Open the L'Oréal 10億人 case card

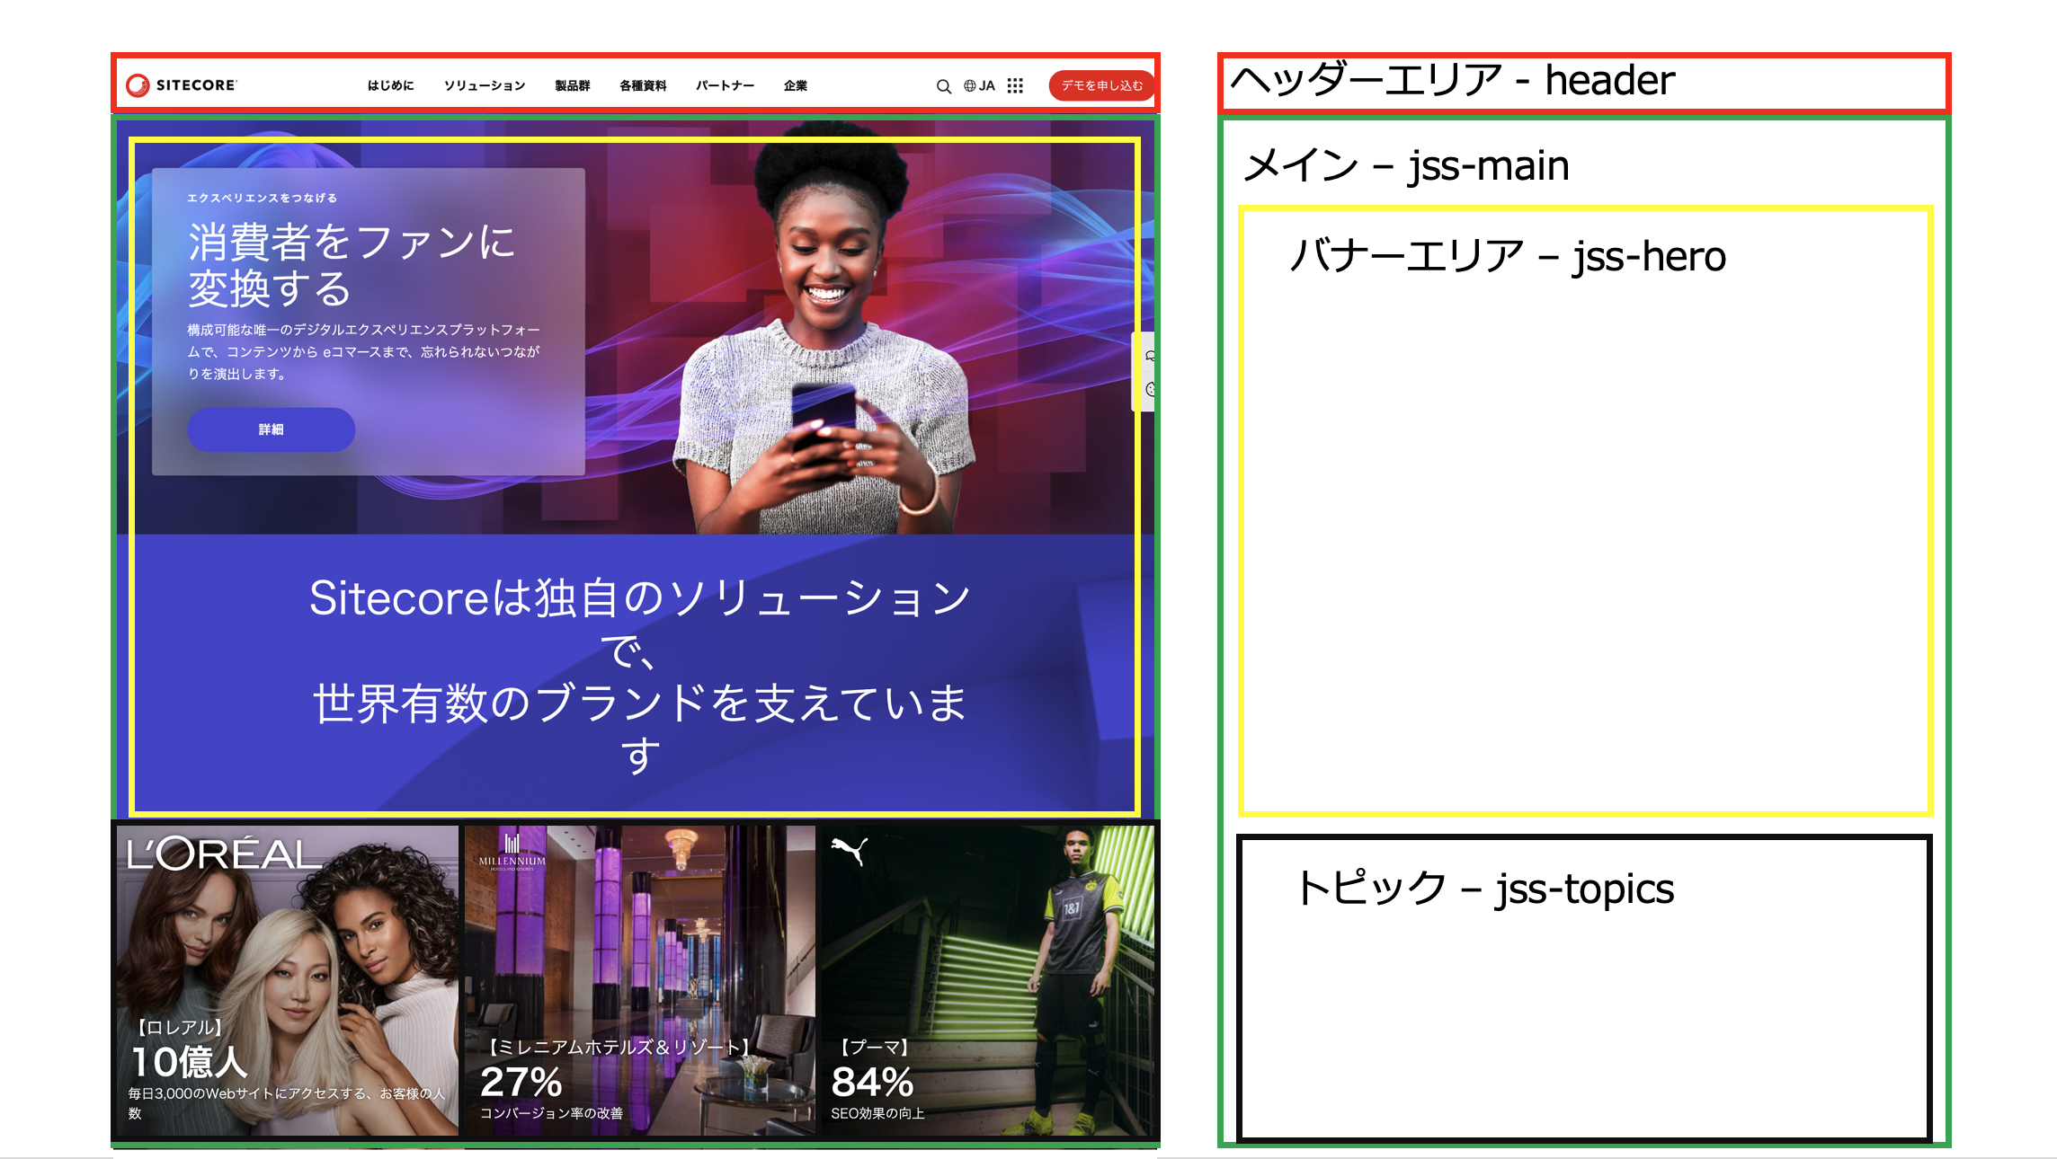click(x=287, y=980)
